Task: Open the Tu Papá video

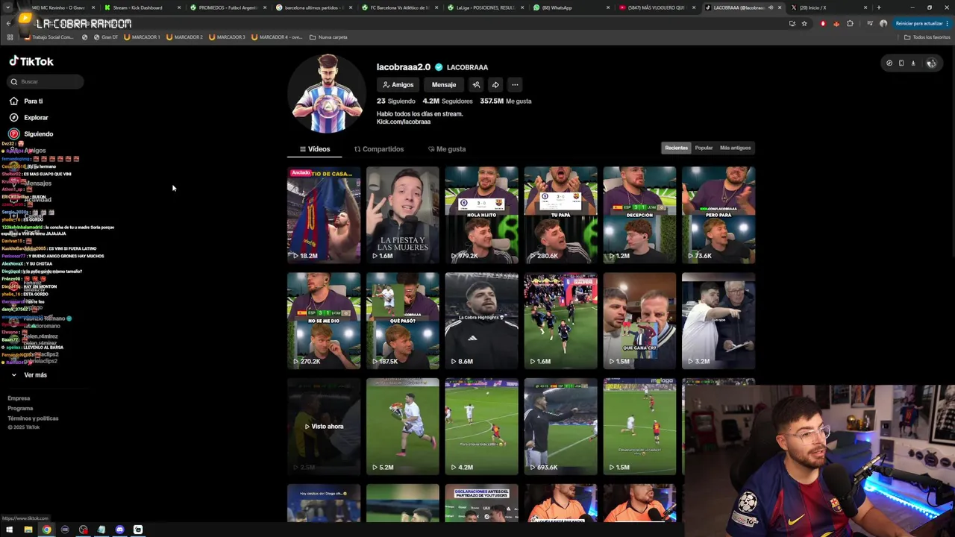Action: click(561, 215)
